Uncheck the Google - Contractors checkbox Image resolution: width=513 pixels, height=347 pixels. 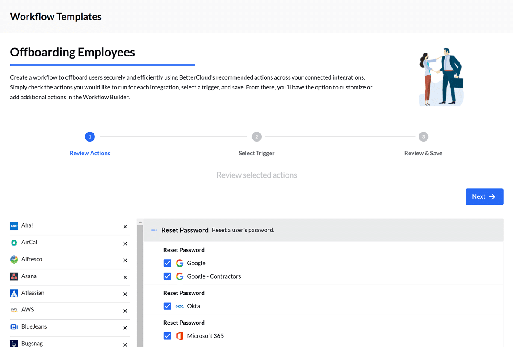pyautogui.click(x=167, y=276)
